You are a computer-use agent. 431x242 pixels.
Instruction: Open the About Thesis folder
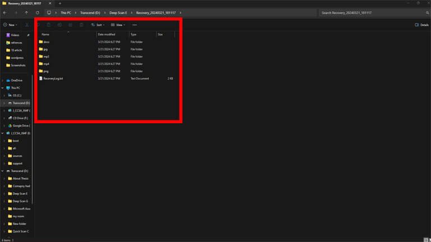[20, 179]
